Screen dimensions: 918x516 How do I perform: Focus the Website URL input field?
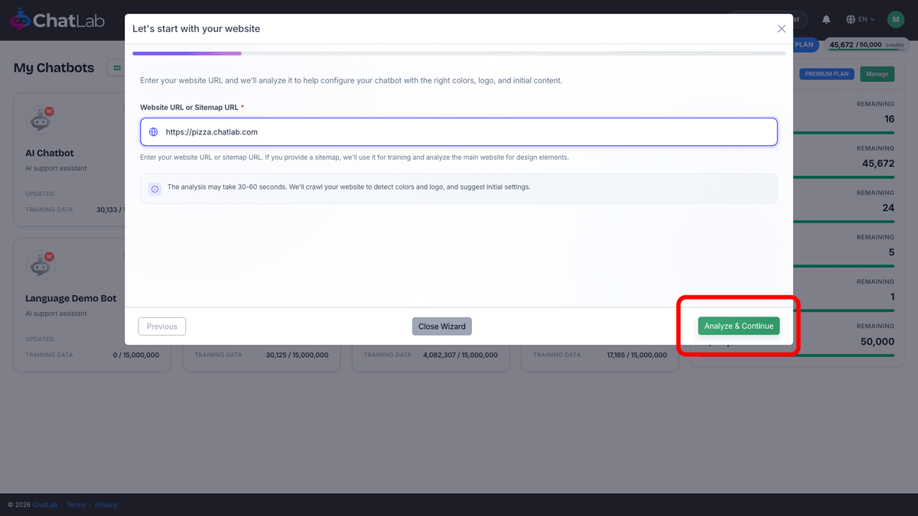tap(459, 131)
